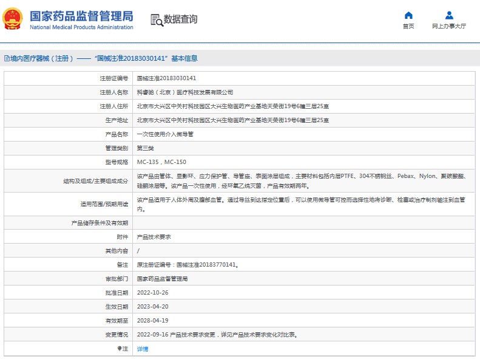Click the 产品储存条件及有效期 row label
Viewport: 480px width, 359px height.
pos(100,223)
